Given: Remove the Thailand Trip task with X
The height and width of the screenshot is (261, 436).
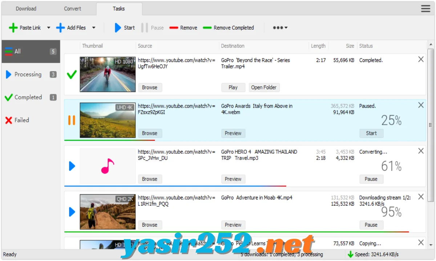Looking at the screenshot, I should pyautogui.click(x=421, y=151).
